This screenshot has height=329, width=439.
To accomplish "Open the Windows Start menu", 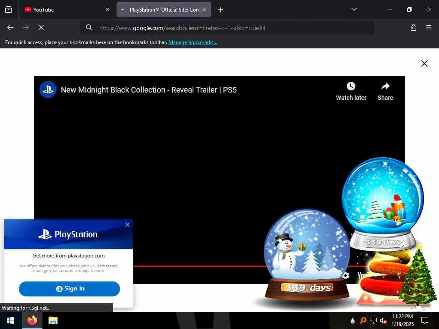I will point(10,320).
